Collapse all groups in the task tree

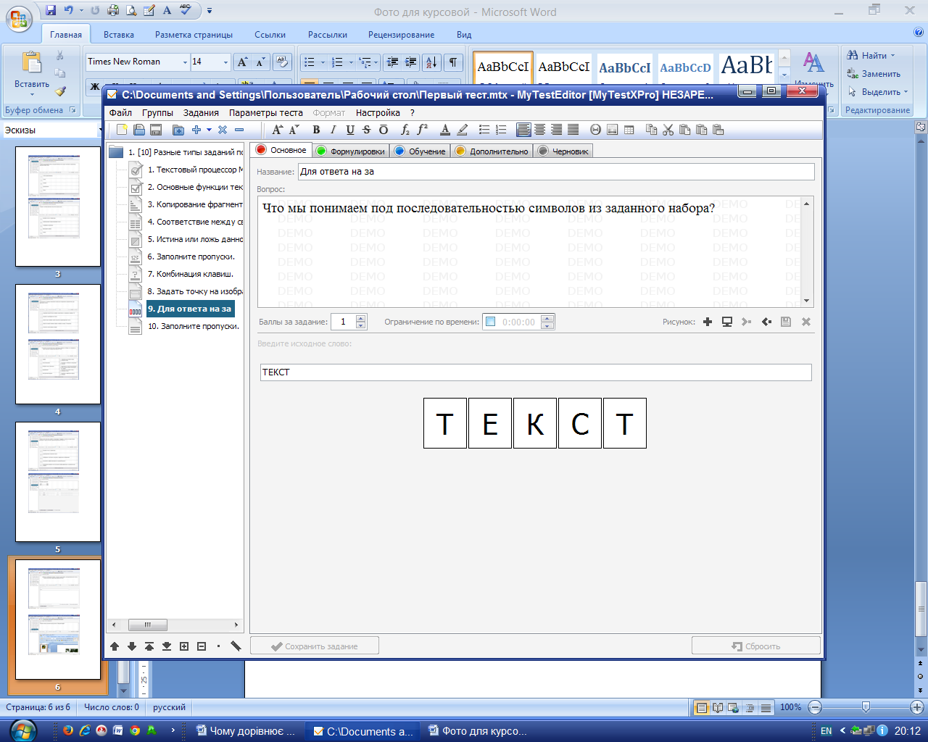[x=202, y=646]
